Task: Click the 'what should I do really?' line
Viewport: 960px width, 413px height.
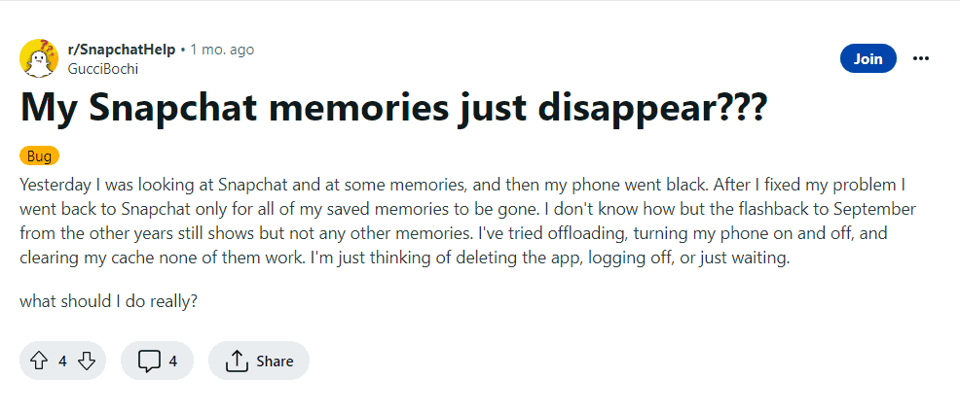Action: [109, 301]
